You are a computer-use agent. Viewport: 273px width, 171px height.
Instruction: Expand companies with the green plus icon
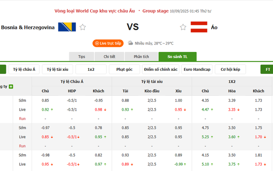11,86
